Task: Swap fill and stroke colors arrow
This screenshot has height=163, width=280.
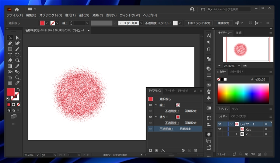Action: [x=18, y=89]
